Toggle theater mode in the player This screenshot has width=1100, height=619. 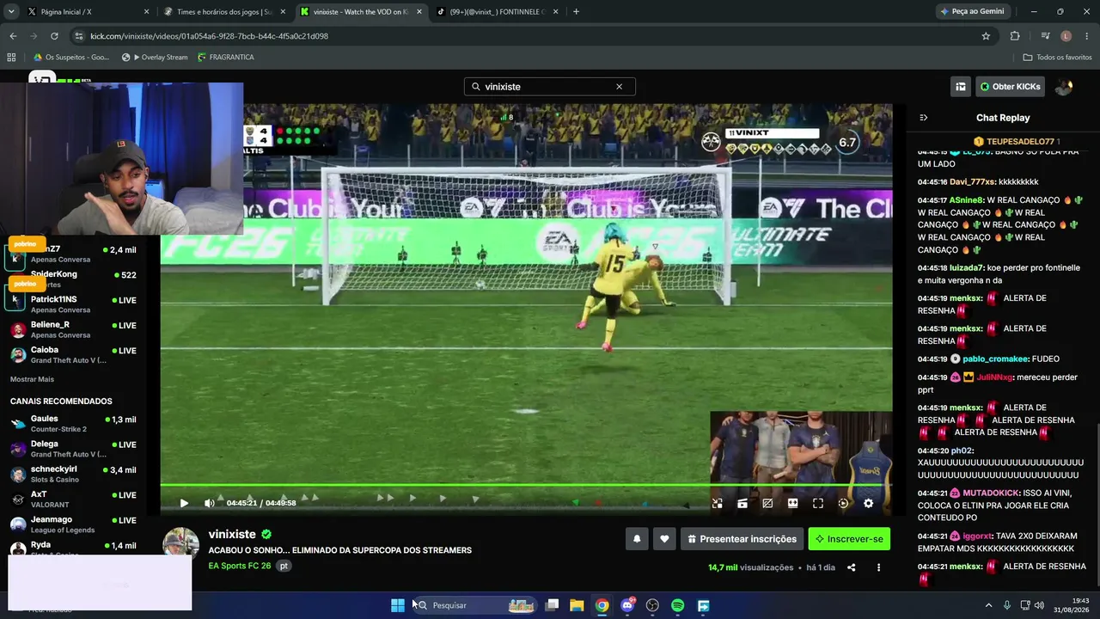click(793, 504)
